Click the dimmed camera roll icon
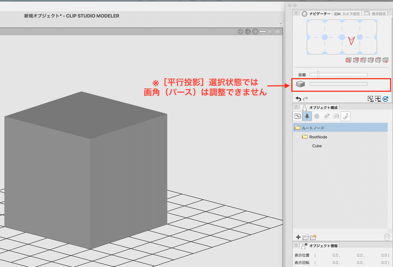 point(336,116)
